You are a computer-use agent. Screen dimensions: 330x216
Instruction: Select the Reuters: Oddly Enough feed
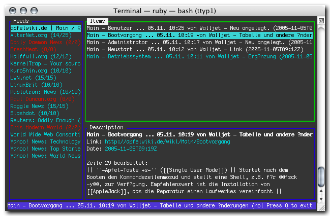point(45,121)
